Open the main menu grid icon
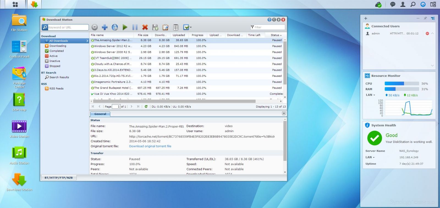Viewport: 440px width, 208px height. (x=15, y=4)
